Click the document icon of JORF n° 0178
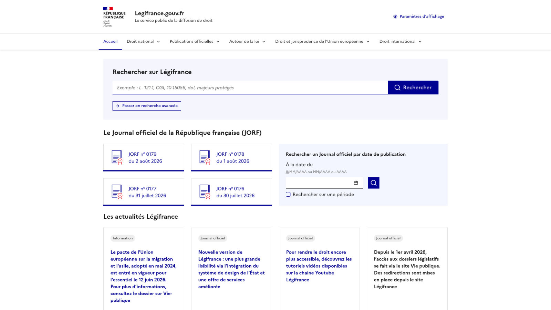The height and width of the screenshot is (310, 551). tap(205, 157)
